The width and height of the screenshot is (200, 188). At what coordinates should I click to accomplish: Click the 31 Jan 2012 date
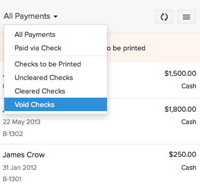(20, 168)
